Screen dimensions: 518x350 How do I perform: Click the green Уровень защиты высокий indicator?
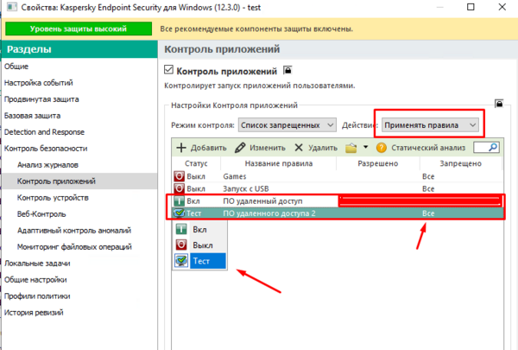(79, 29)
